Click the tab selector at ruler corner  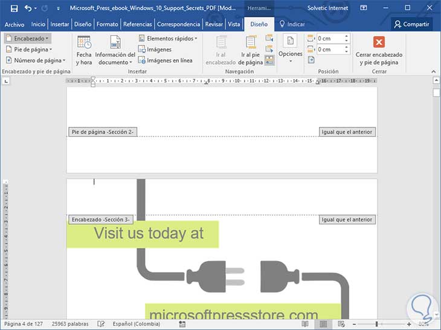pos(6,81)
